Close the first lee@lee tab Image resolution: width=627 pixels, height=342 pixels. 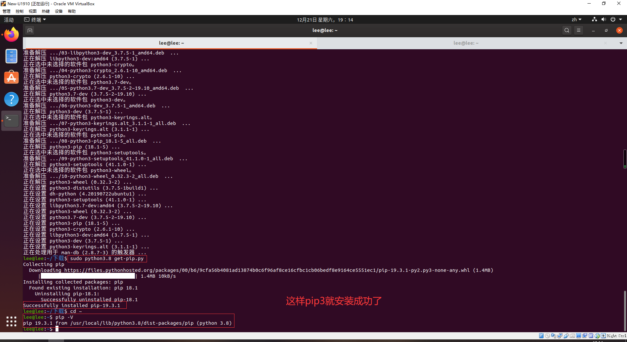pos(311,43)
